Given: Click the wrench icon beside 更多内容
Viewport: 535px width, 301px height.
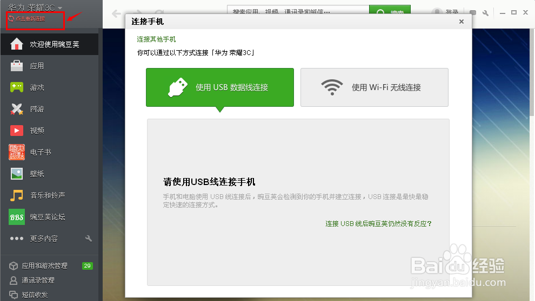Looking at the screenshot, I should coord(89,238).
